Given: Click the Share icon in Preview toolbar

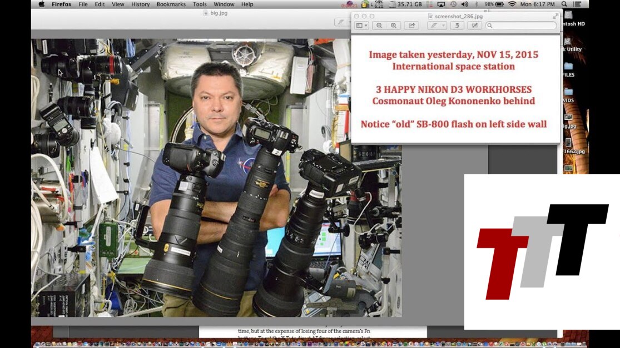Looking at the screenshot, I should coord(411,26).
